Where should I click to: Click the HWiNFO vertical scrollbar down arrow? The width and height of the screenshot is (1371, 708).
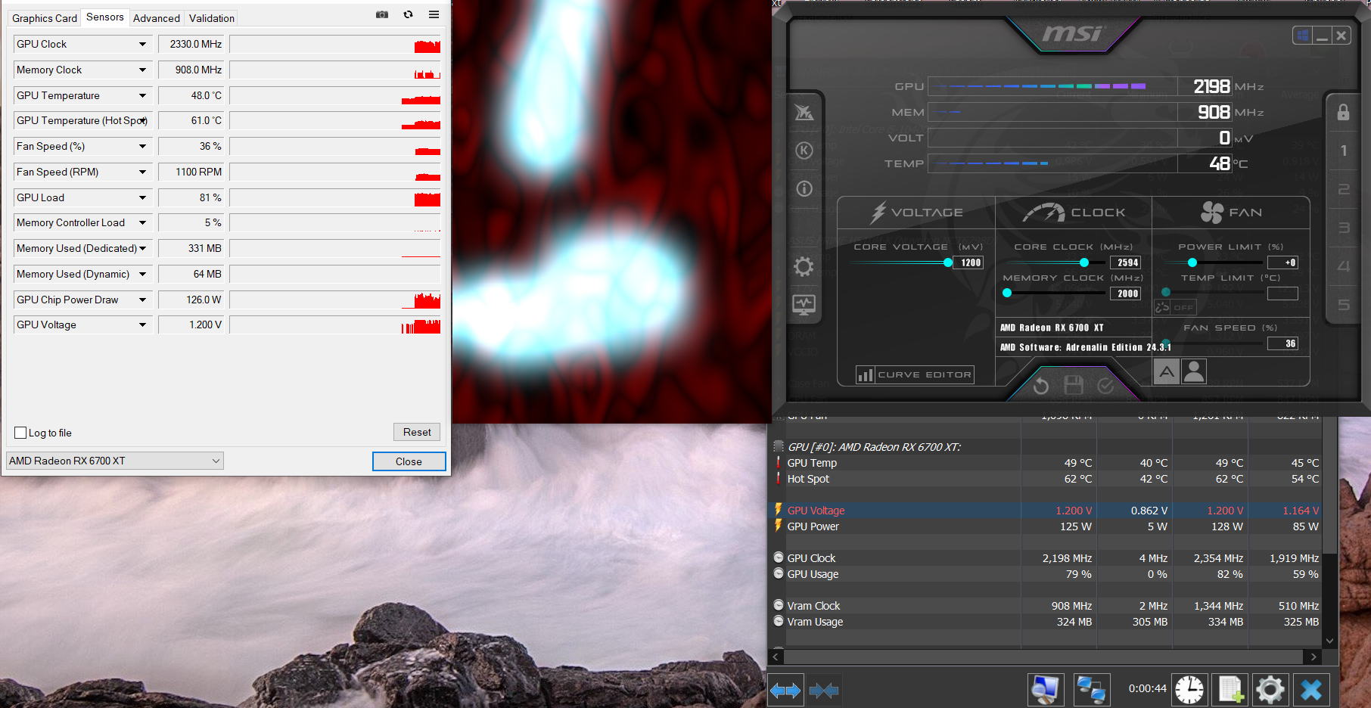point(1329,641)
